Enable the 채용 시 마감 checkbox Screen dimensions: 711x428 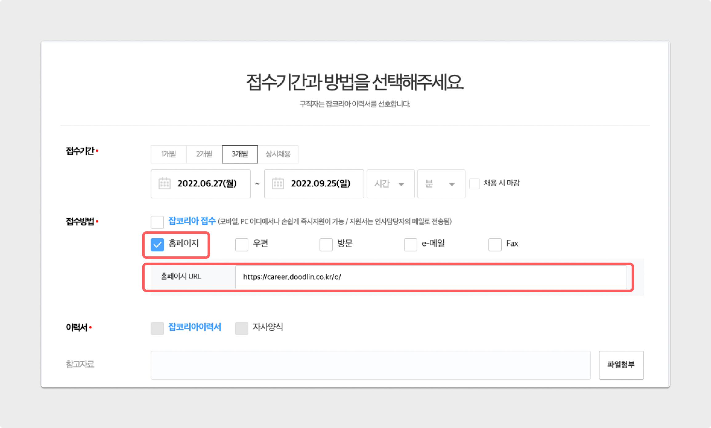(x=474, y=184)
